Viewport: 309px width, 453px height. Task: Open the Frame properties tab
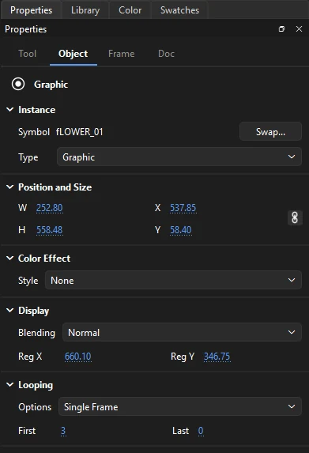coord(121,54)
